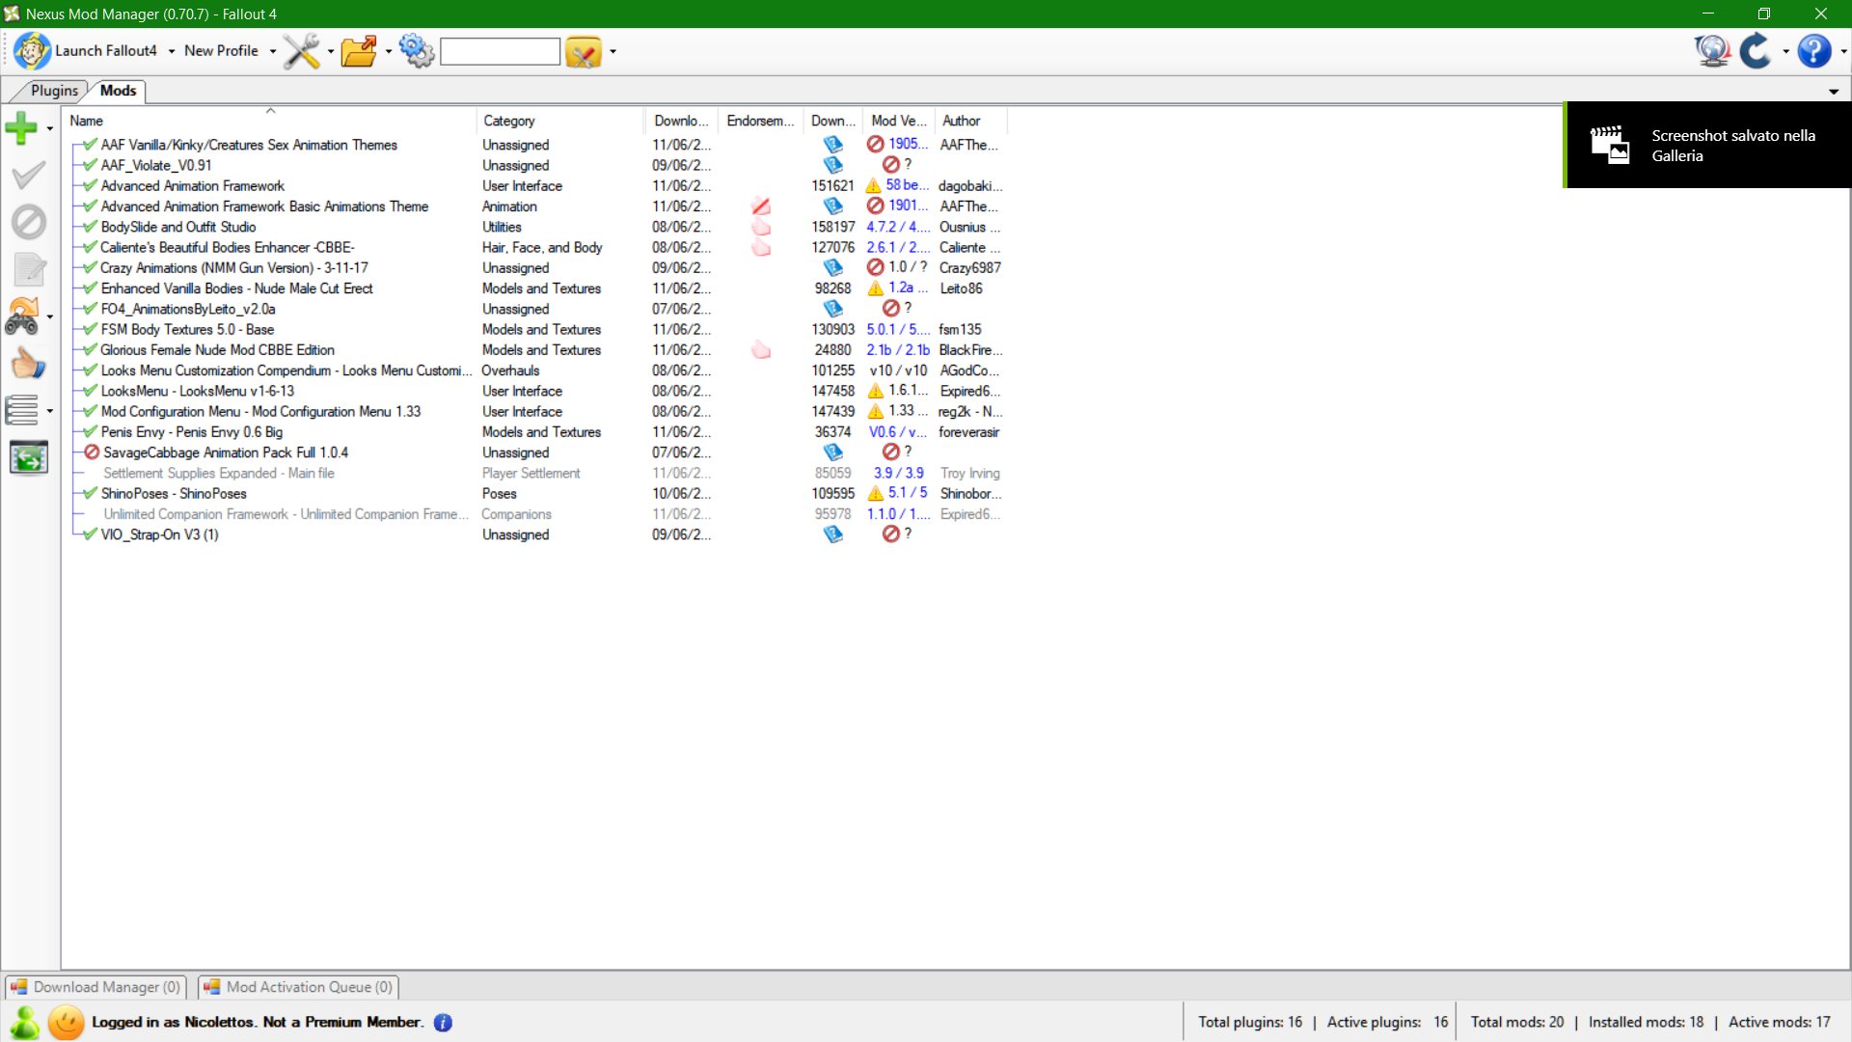Screen dimensions: 1852x1042
Task: Sort by the Endorsement column header
Action: 760,121
